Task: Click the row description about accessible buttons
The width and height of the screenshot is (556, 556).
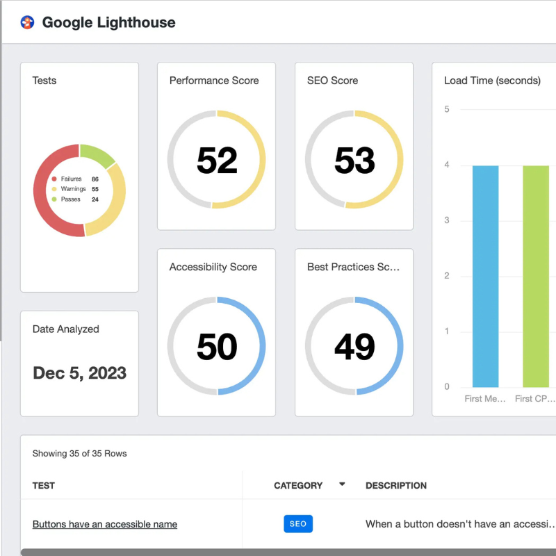Action: point(460,524)
